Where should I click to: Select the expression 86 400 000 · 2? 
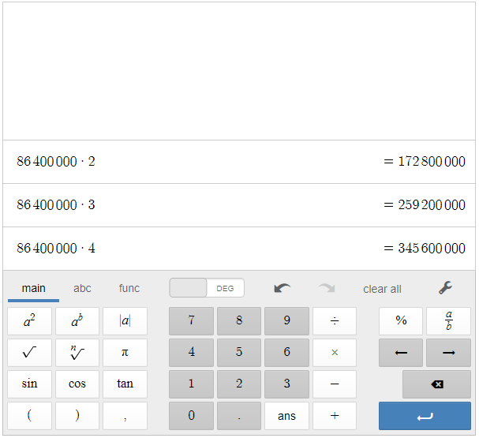56,162
